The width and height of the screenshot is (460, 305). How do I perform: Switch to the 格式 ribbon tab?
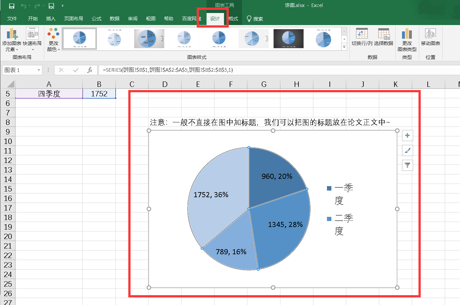pos(233,18)
